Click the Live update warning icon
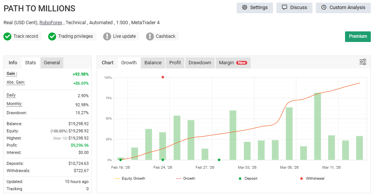 [107, 37]
